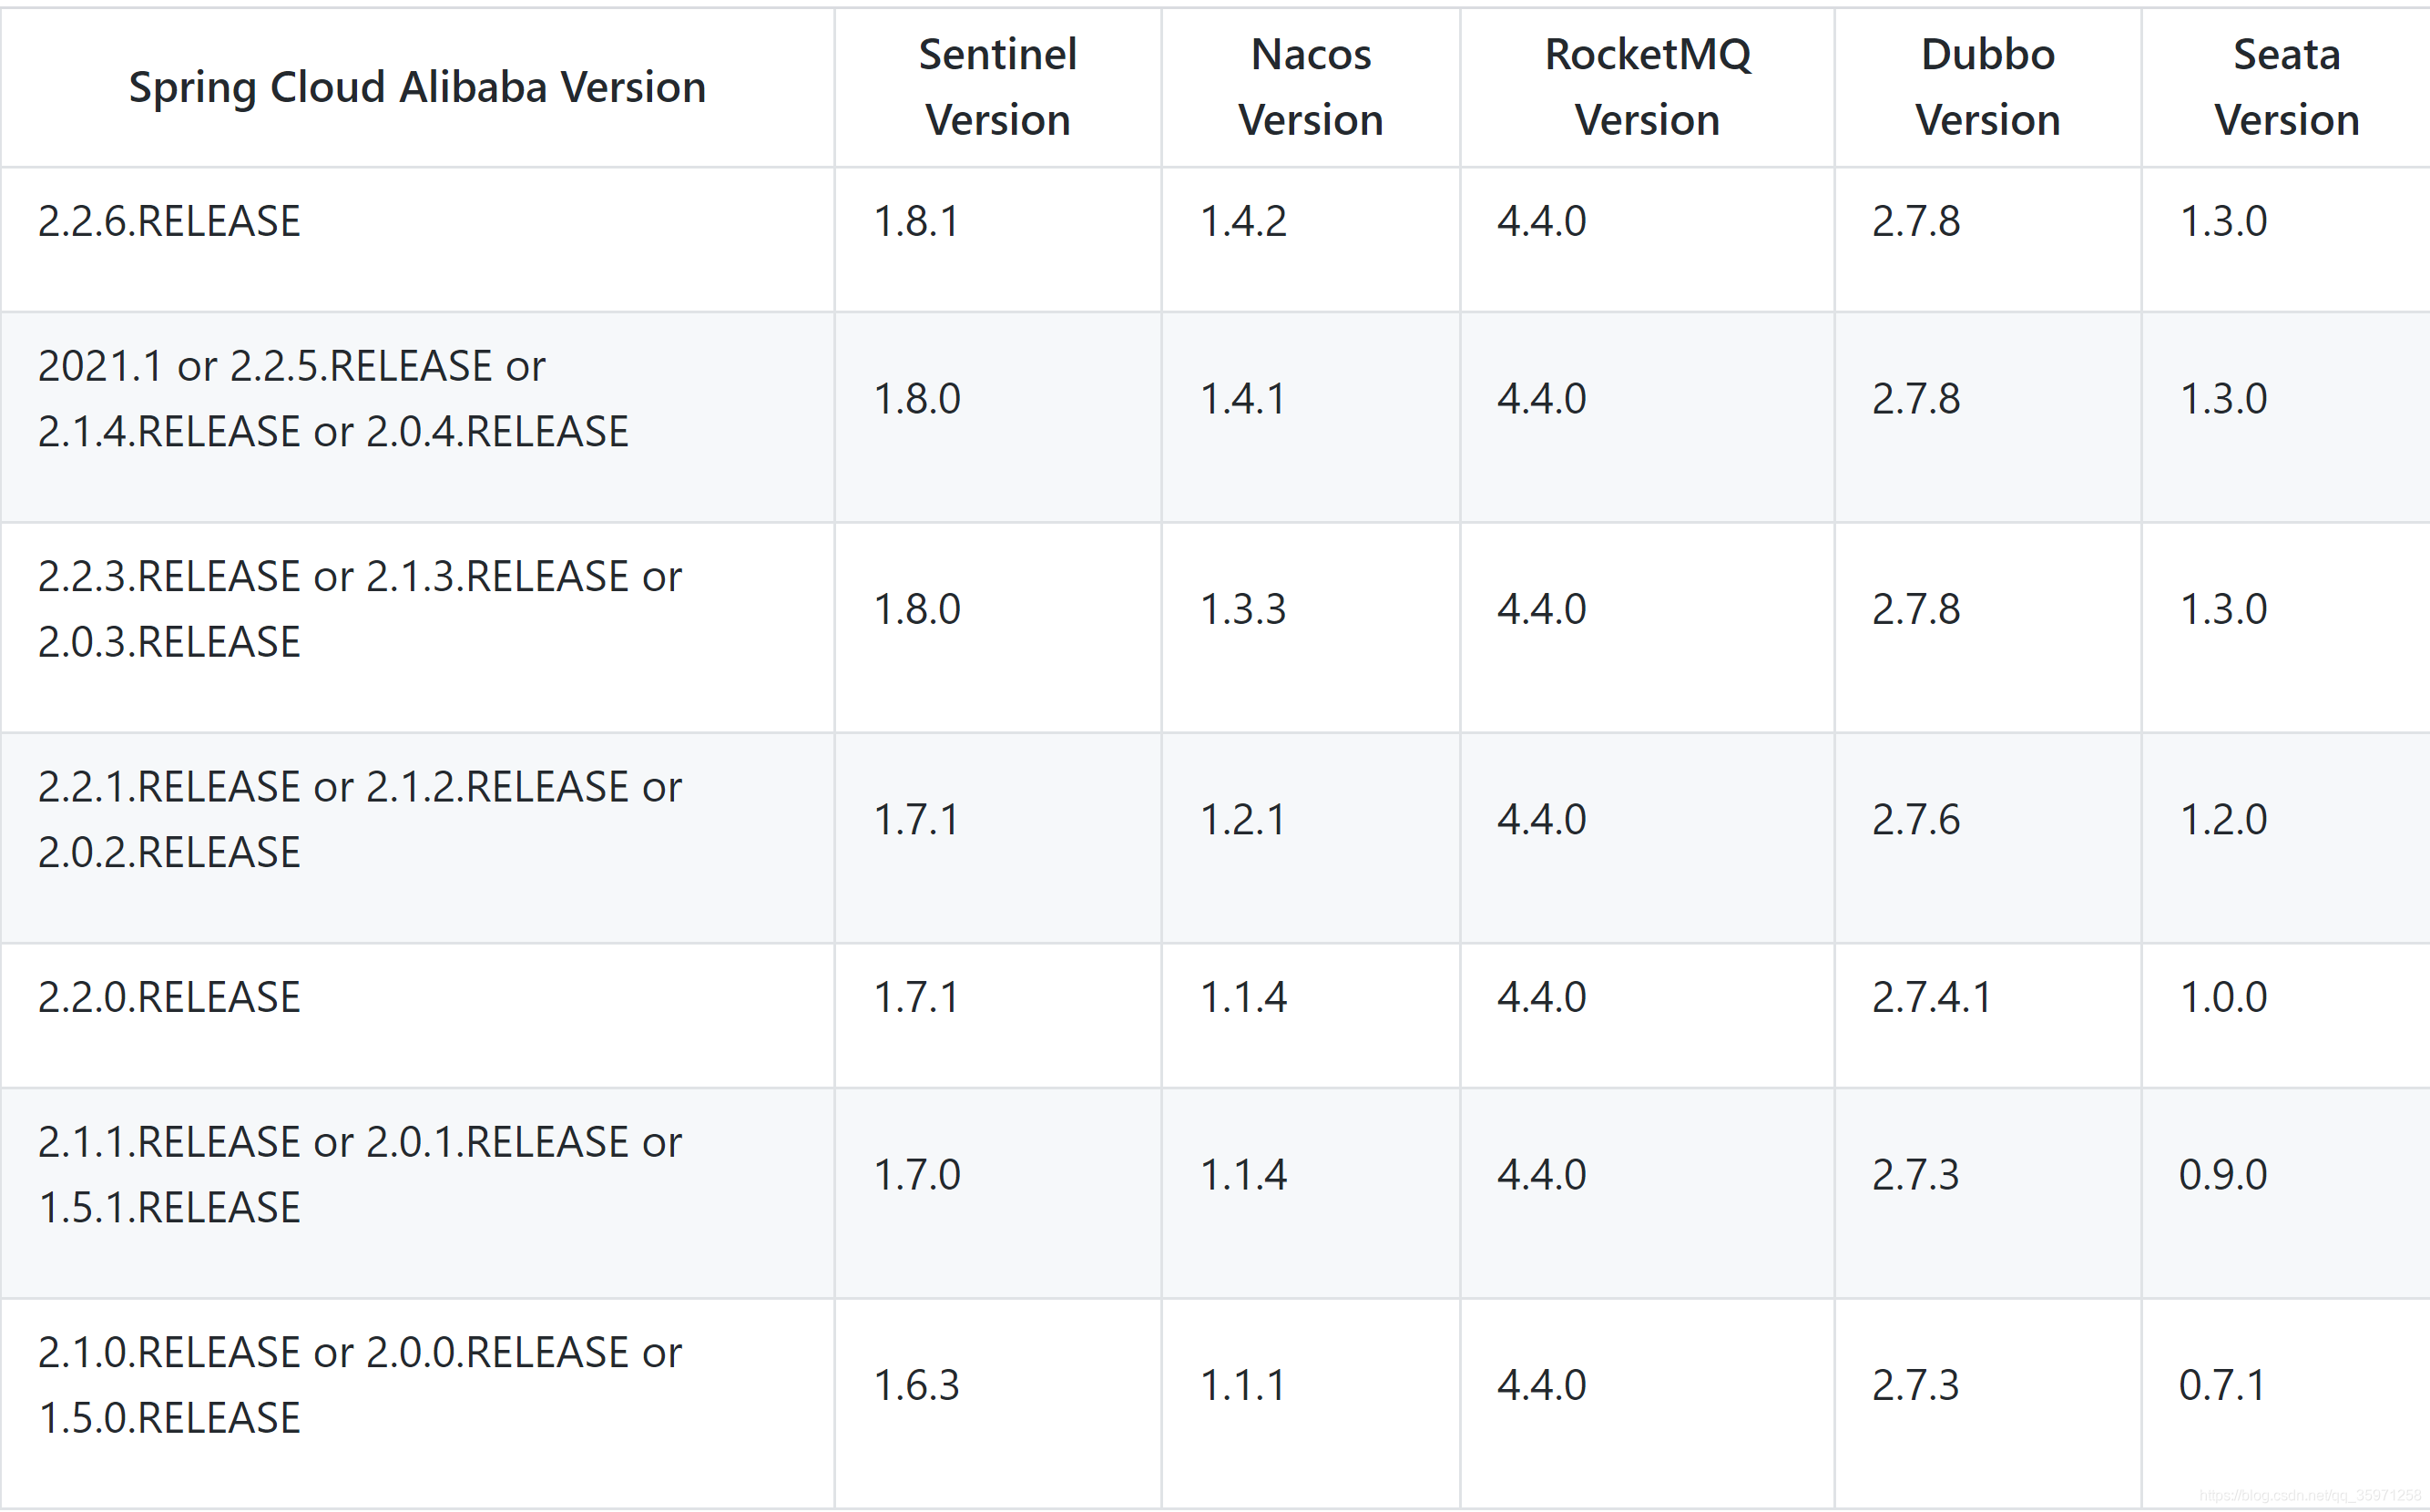The width and height of the screenshot is (2430, 1512).
Task: Click Nacos value 1.4.1
Action: pos(1243,399)
